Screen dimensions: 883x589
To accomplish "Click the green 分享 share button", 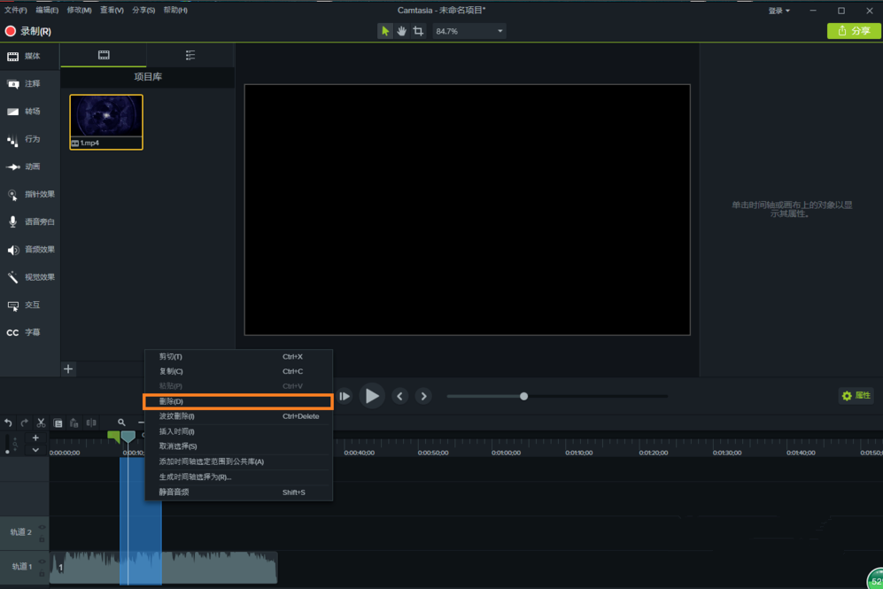I will tap(854, 31).
